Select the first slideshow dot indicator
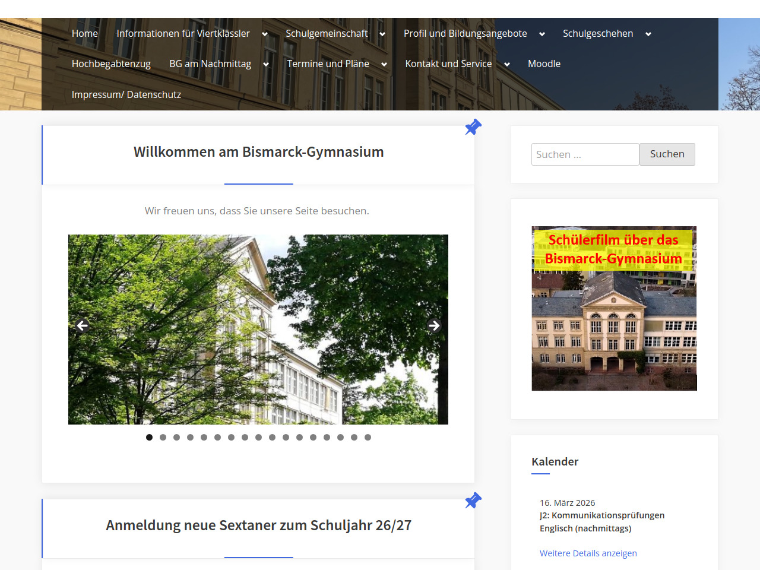Image resolution: width=760 pixels, height=570 pixels. click(x=149, y=438)
